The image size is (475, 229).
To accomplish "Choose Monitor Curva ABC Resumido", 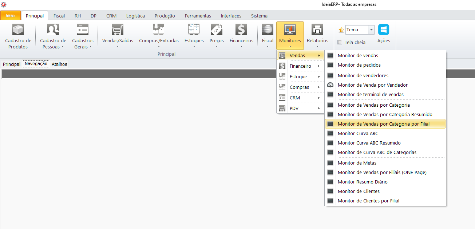I will (369, 143).
